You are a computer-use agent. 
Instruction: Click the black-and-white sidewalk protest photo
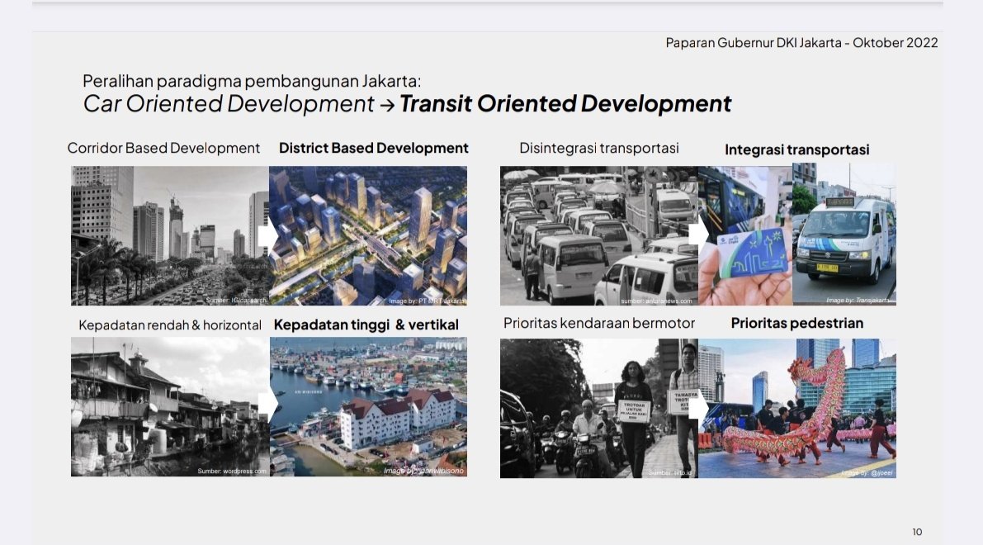(x=598, y=408)
